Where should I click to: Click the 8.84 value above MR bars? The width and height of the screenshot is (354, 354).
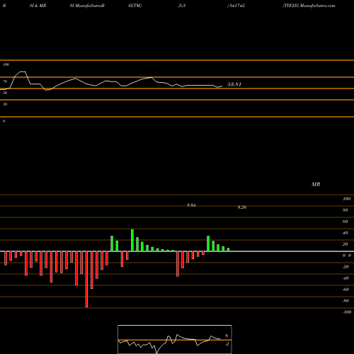coord(191,205)
